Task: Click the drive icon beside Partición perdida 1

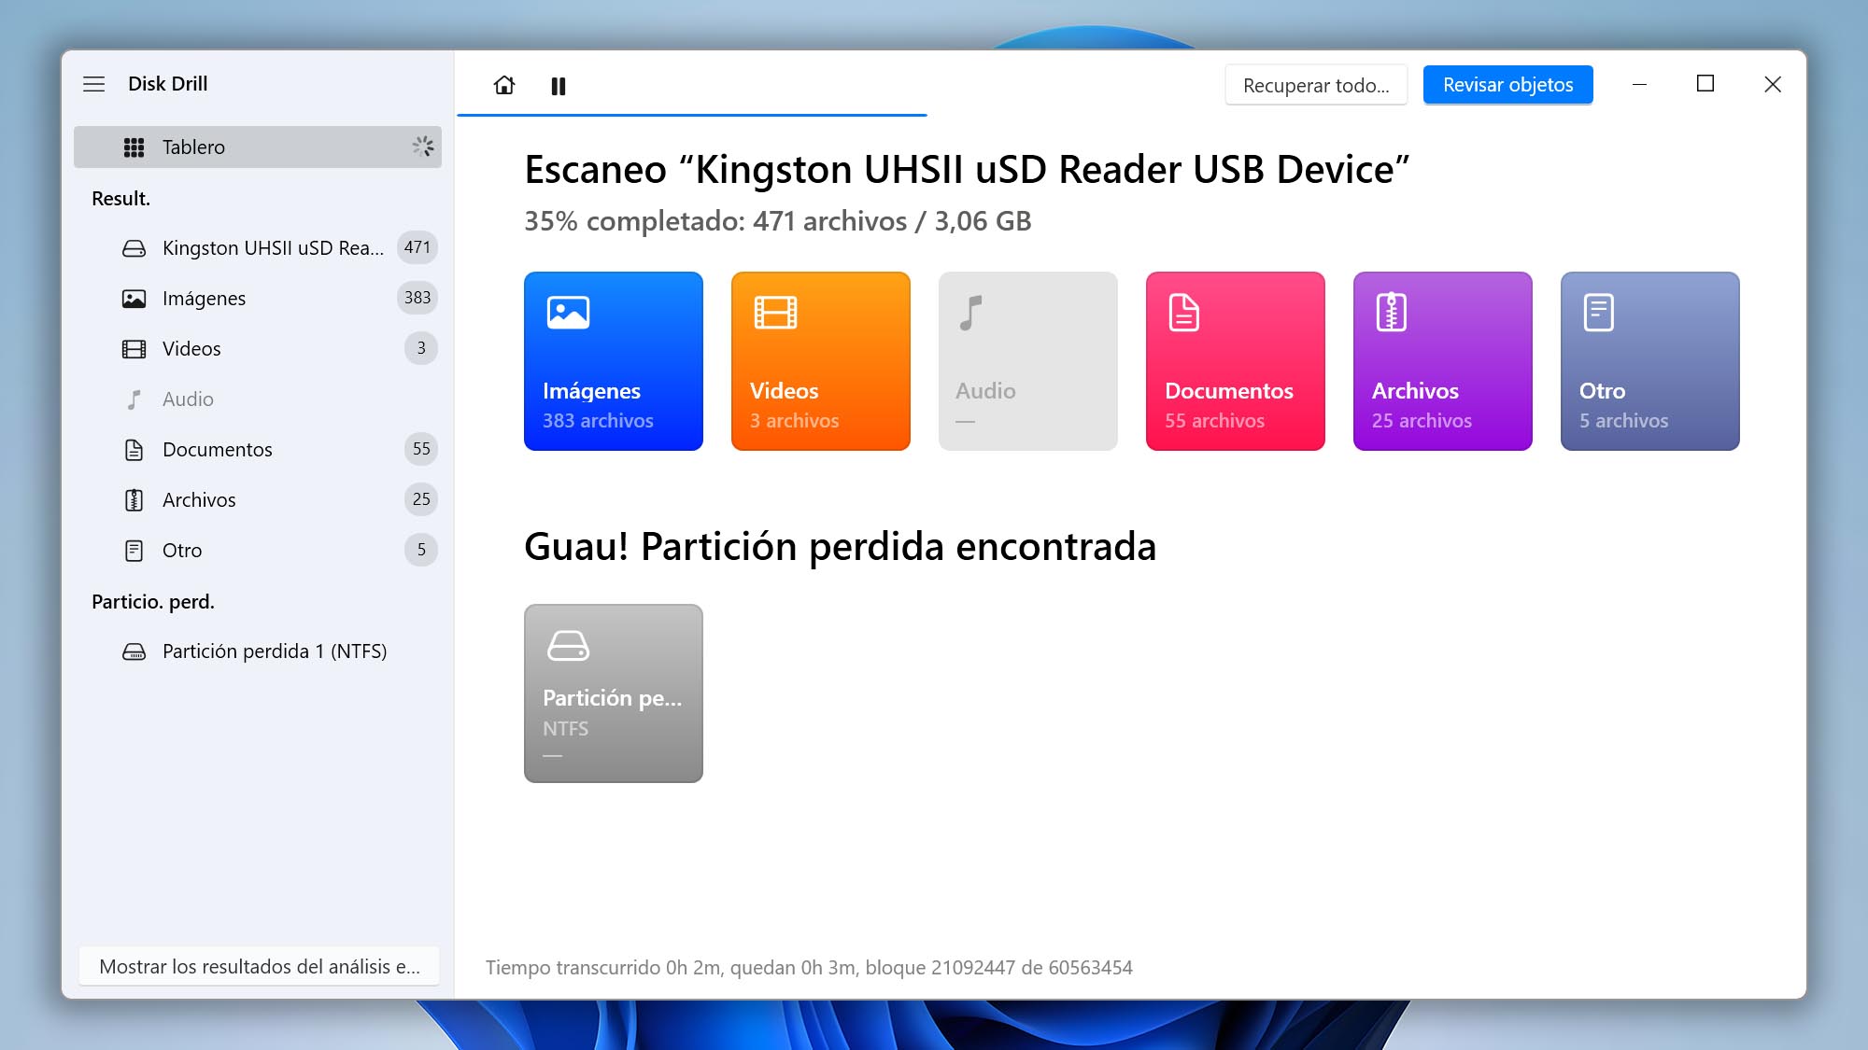Action: (x=134, y=651)
